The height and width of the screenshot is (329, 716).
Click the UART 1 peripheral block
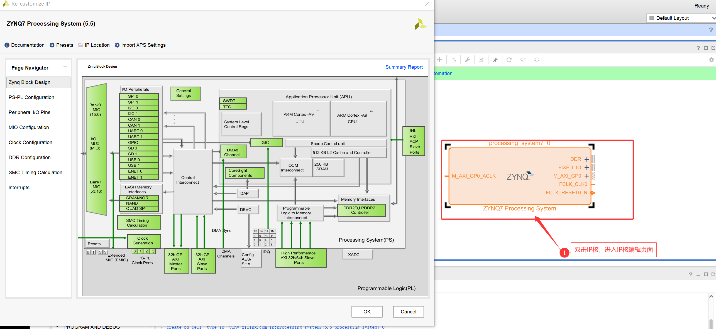click(x=139, y=137)
